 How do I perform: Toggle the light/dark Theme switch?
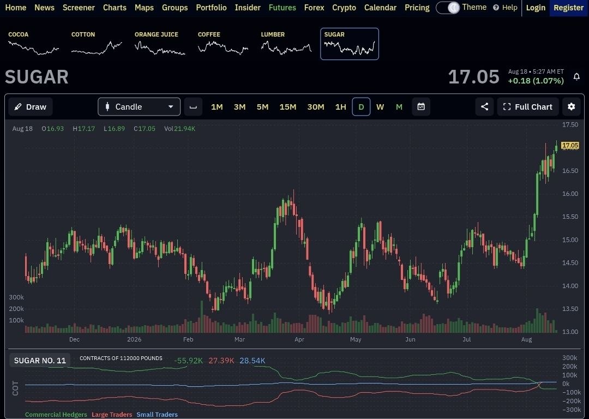(x=448, y=8)
